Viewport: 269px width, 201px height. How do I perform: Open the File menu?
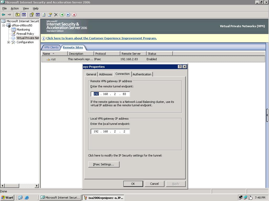(x=4, y=8)
